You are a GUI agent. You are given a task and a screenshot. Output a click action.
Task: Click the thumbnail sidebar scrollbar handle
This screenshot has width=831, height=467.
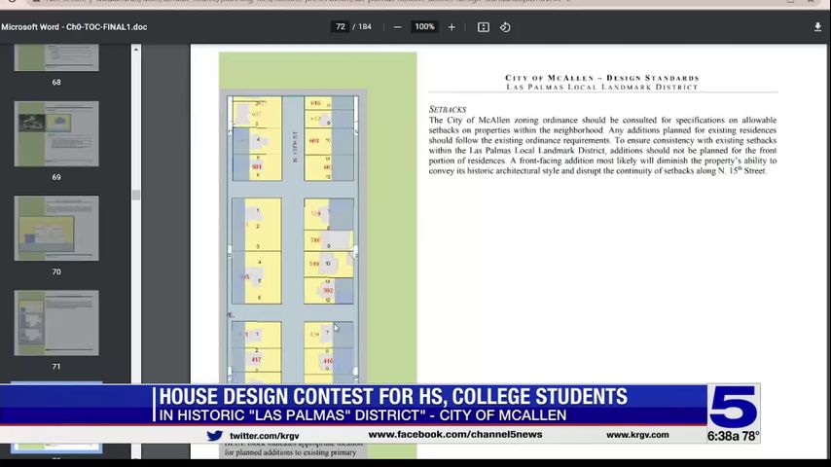[136, 195]
